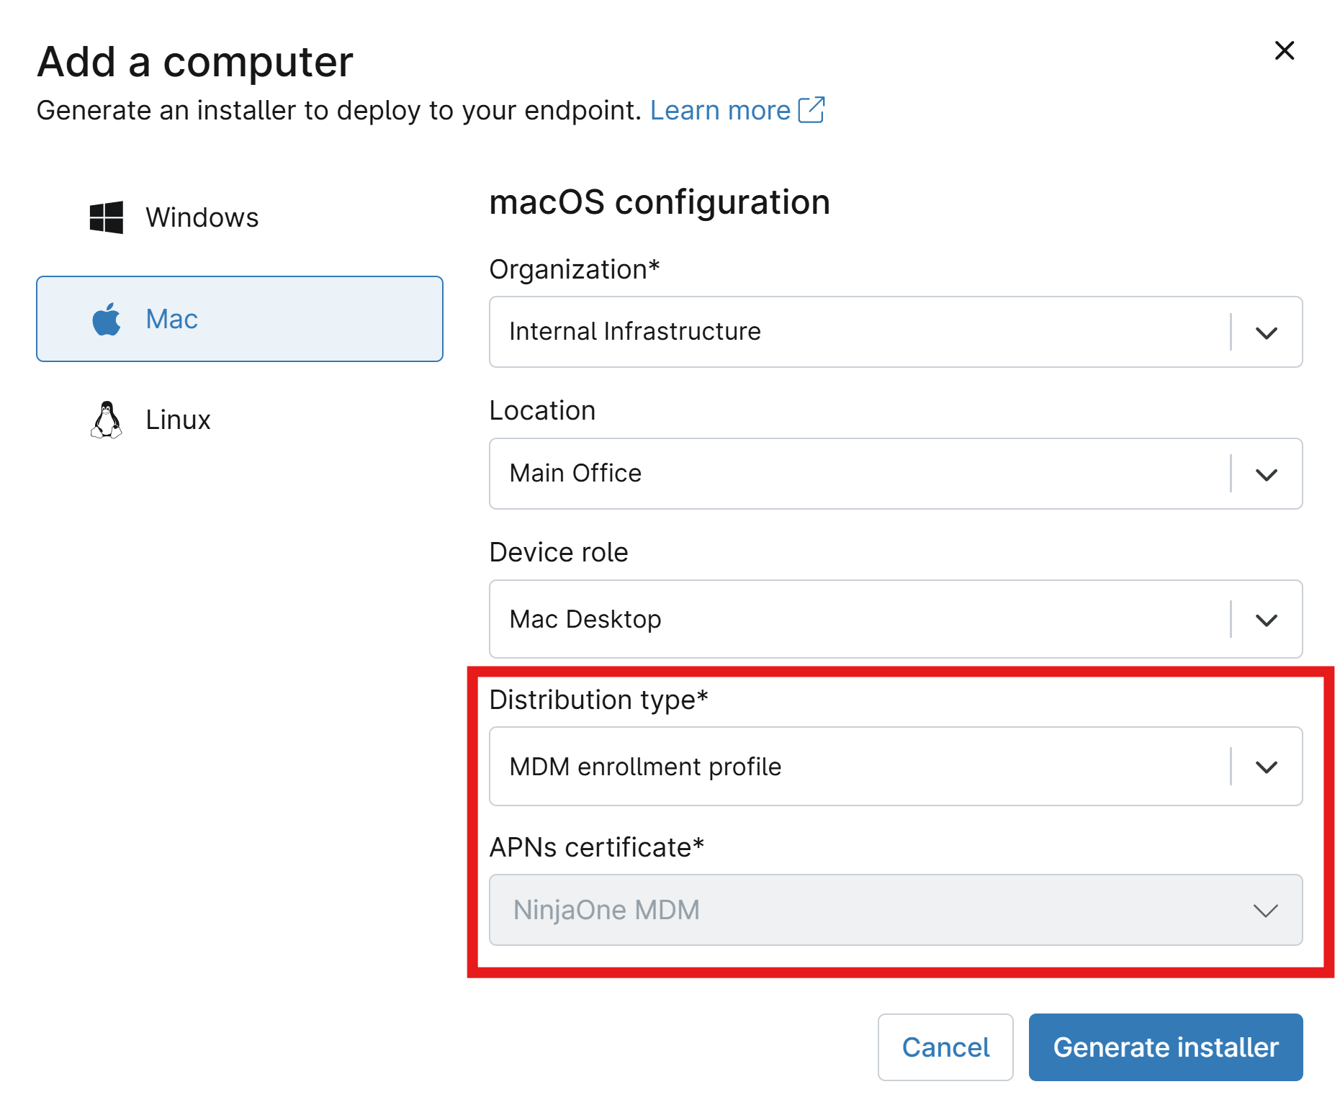The height and width of the screenshot is (1115, 1340).
Task: Click the APNs certificate chevron
Action: click(1266, 911)
